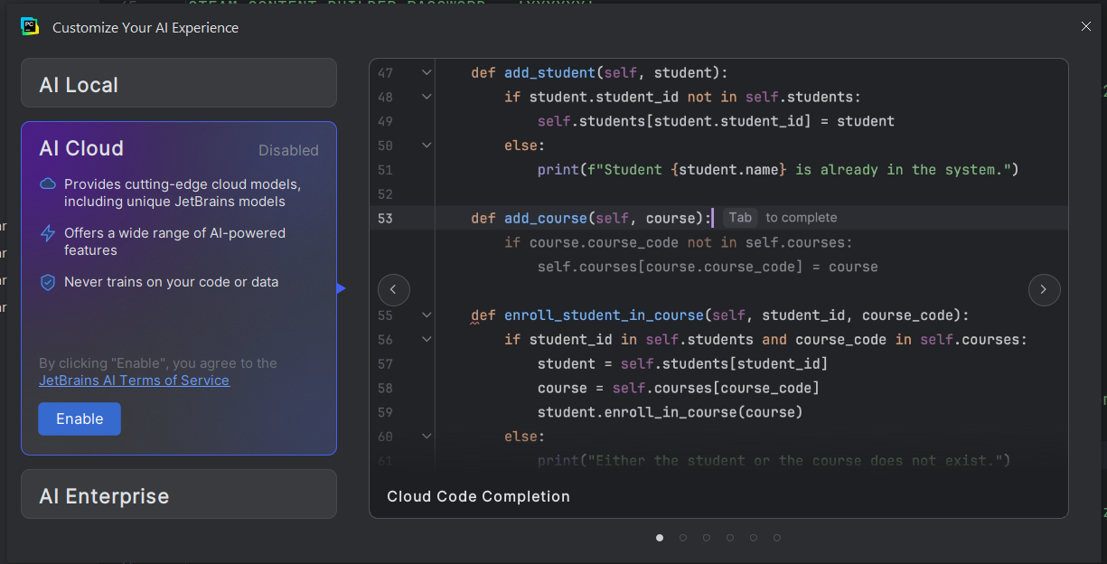Click the shield icon beside Never trains text
1107x564 pixels.
pyautogui.click(x=48, y=282)
